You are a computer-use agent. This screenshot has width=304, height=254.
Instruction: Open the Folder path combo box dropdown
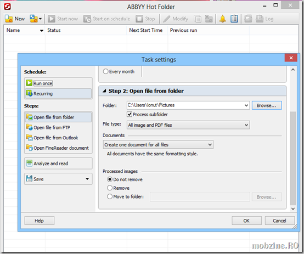point(246,105)
